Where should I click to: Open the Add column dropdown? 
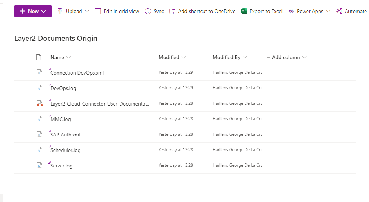click(286, 57)
